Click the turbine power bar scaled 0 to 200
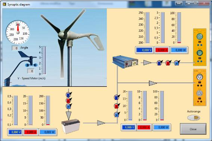The width and height of the screenshot is (212, 141). [48, 110]
